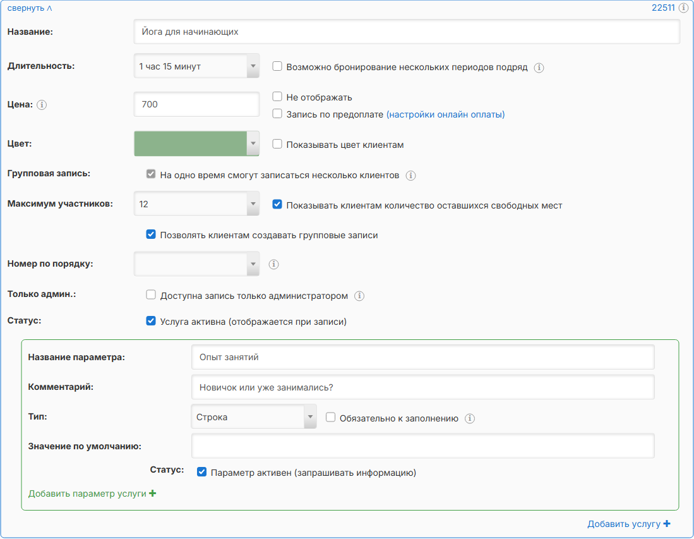The height and width of the screenshot is (539, 694).
Task: Collapse the form via свернуть link
Action: 30,8
